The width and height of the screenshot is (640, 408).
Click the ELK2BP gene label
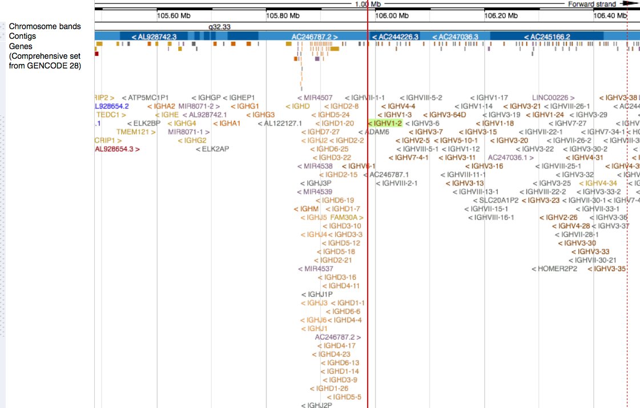(x=144, y=123)
